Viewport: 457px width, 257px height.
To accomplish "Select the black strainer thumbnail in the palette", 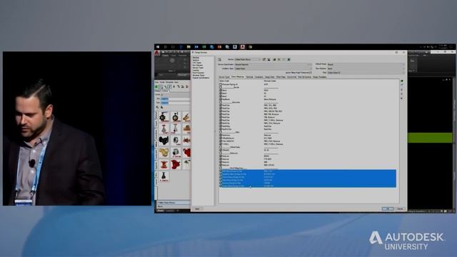I will (x=164, y=141).
